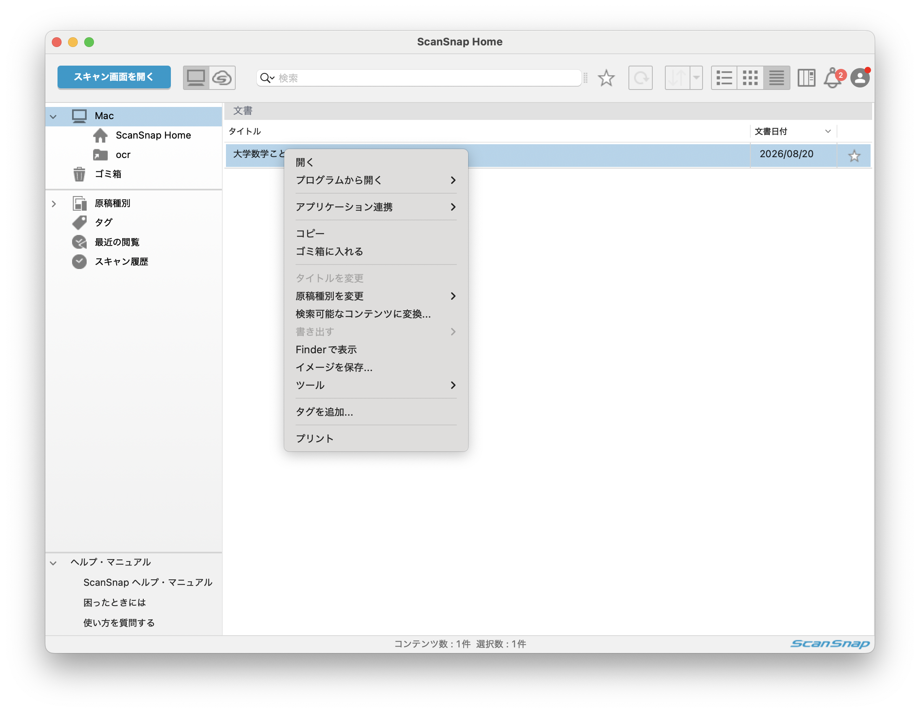Select 検索可能なコンテンツに変換... menu item
Image resolution: width=920 pixels, height=713 pixels.
pos(376,314)
